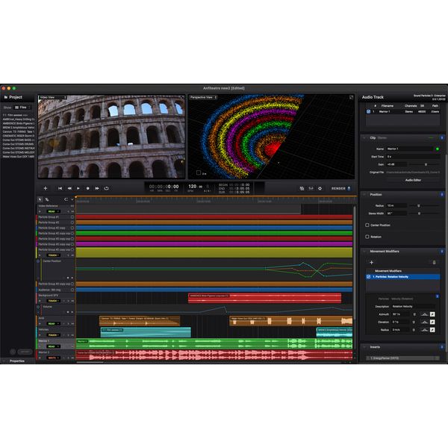Open the Properties tab at bottom left
Image resolution: width=448 pixels, height=448 pixels.
pyautogui.click(x=17, y=361)
